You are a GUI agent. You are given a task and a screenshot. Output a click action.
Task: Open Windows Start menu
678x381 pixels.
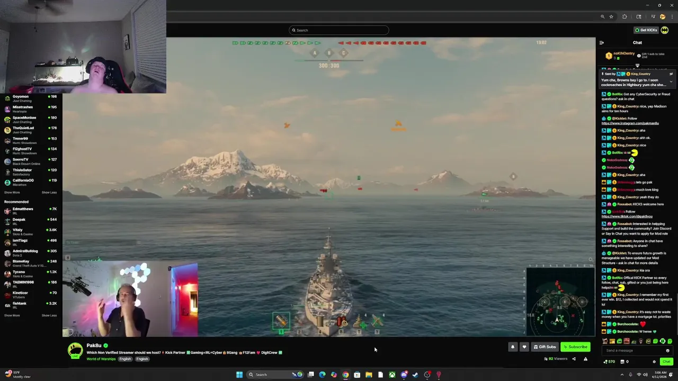pos(239,375)
